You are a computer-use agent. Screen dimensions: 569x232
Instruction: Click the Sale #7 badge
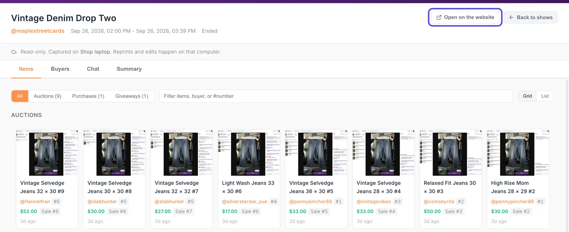184,211
